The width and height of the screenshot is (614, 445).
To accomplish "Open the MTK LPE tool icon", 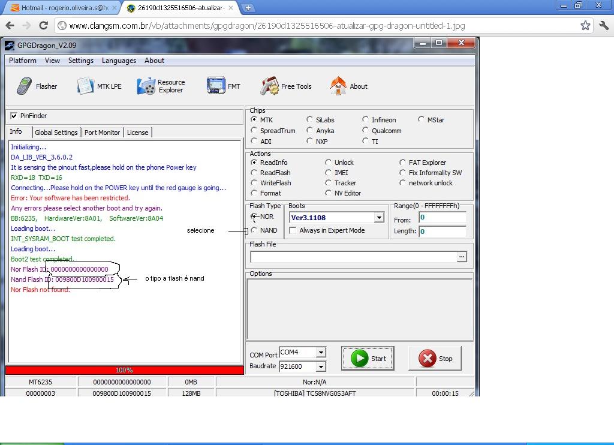I will [85, 86].
